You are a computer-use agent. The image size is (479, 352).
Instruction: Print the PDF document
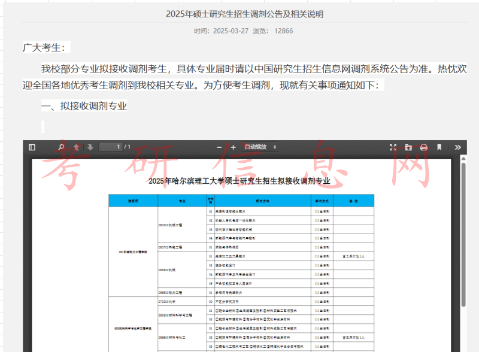pyautogui.click(x=424, y=147)
